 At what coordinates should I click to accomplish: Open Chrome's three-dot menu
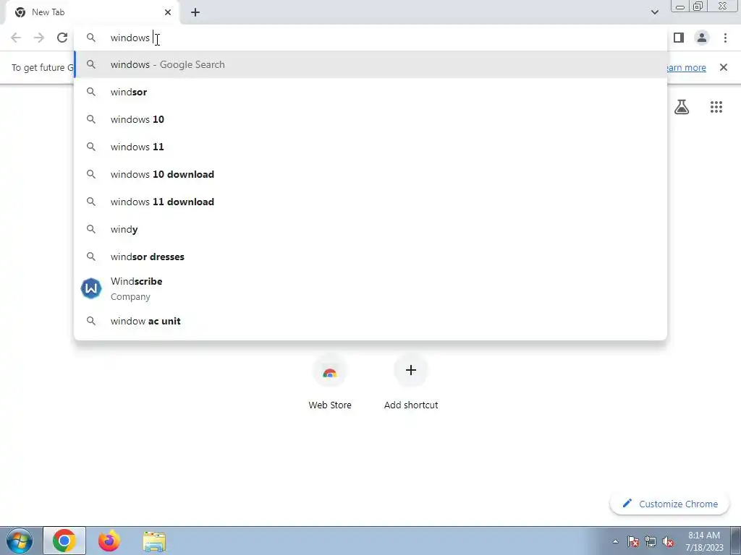pos(725,38)
